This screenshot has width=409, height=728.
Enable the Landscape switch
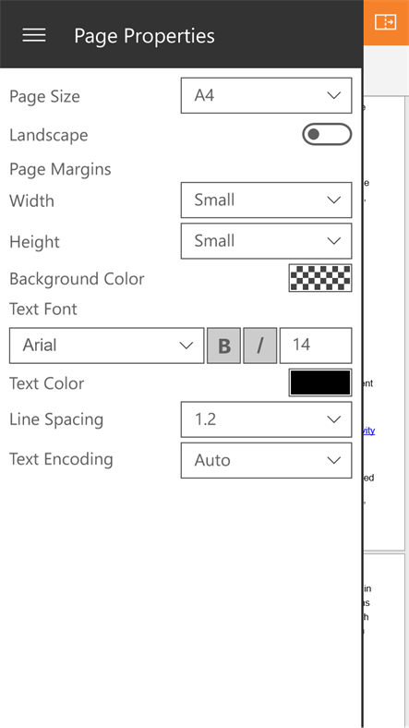point(327,135)
